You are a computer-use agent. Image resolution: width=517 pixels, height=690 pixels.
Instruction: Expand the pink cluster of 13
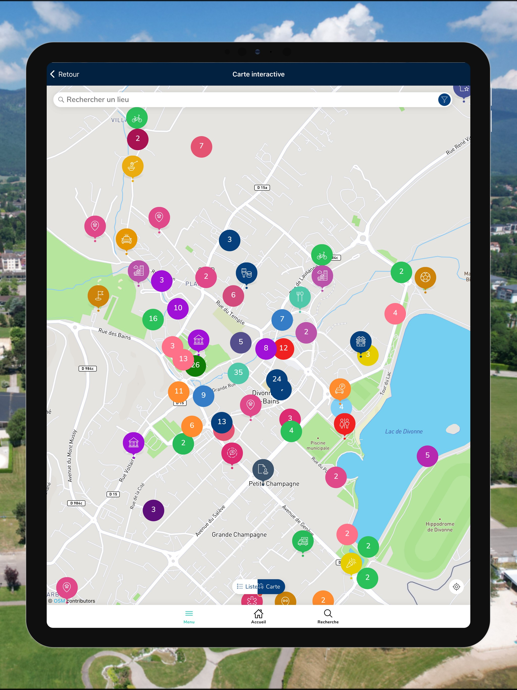point(183,359)
